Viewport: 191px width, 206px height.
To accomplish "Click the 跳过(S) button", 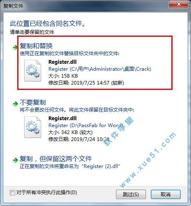I will click(131, 194).
